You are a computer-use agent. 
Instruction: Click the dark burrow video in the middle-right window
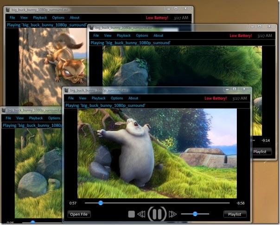[x=182, y=66]
